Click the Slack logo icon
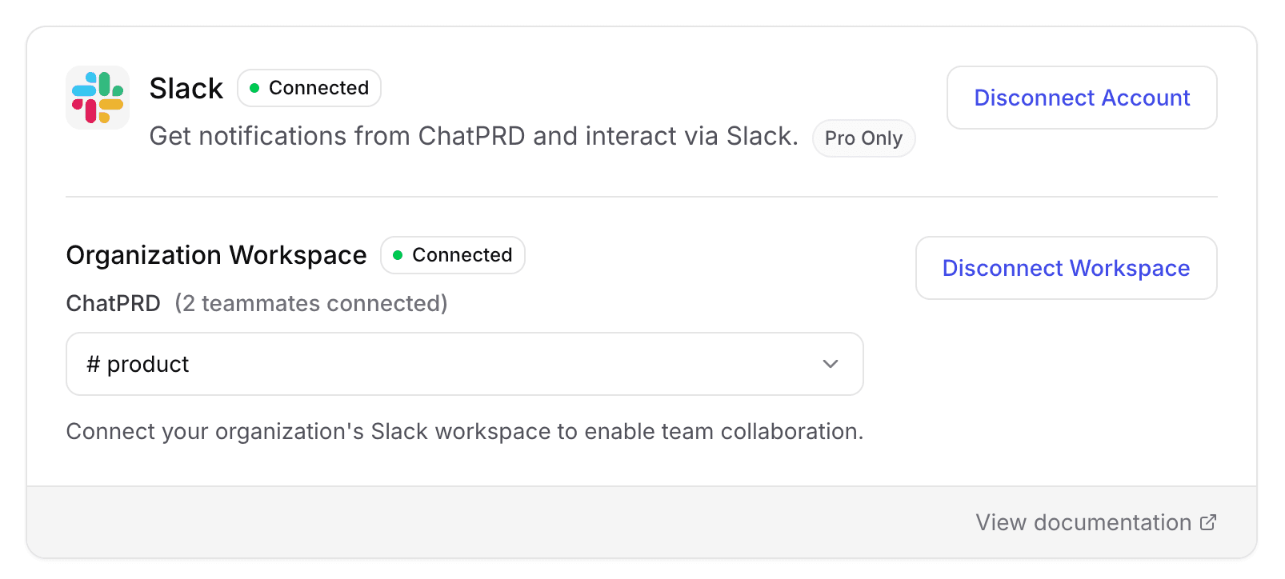1285x579 pixels. pyautogui.click(x=98, y=98)
